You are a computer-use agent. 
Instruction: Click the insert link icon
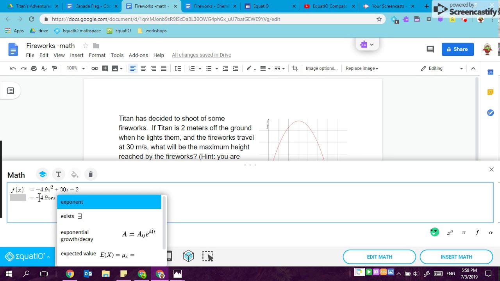click(95, 68)
